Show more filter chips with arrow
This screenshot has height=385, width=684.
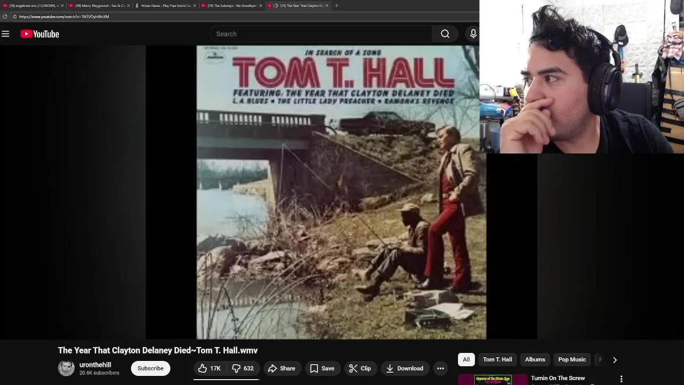tap(615, 360)
